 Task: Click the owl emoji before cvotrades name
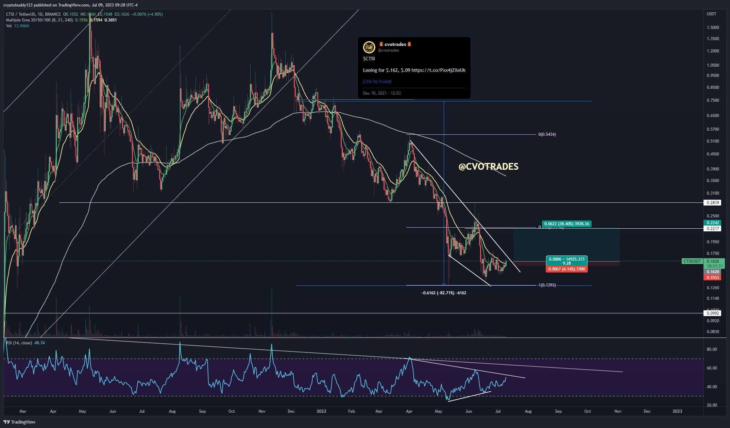[381, 44]
